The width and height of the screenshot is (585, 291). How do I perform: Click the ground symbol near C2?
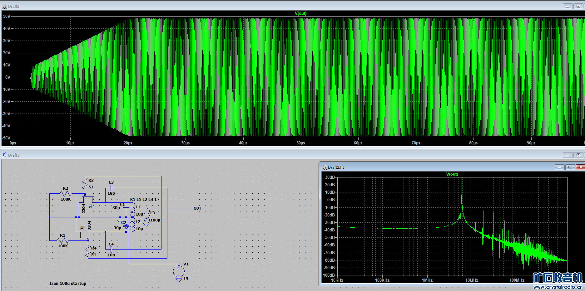click(x=120, y=221)
